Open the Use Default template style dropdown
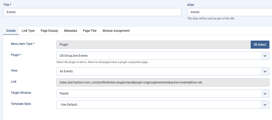Viewport: 272px width, 120px height. pos(163,105)
